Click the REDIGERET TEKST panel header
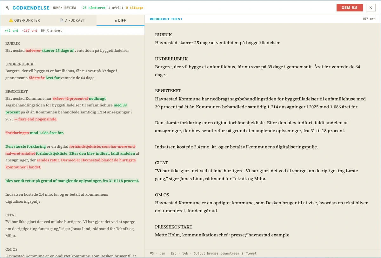Viewport: 381px width, 258px height. [166, 19]
